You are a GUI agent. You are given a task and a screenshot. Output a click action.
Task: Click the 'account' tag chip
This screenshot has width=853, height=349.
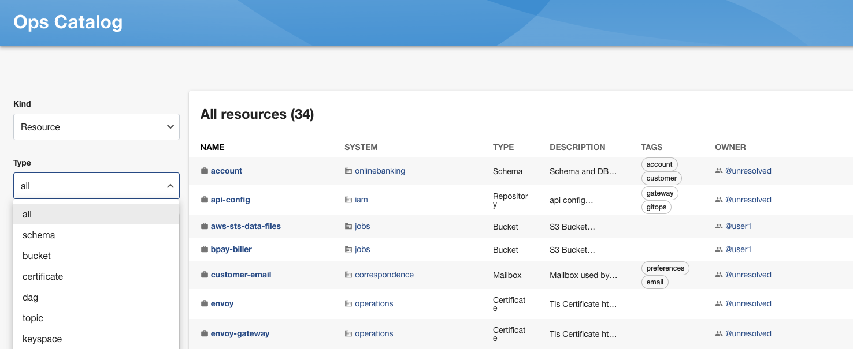tap(659, 164)
